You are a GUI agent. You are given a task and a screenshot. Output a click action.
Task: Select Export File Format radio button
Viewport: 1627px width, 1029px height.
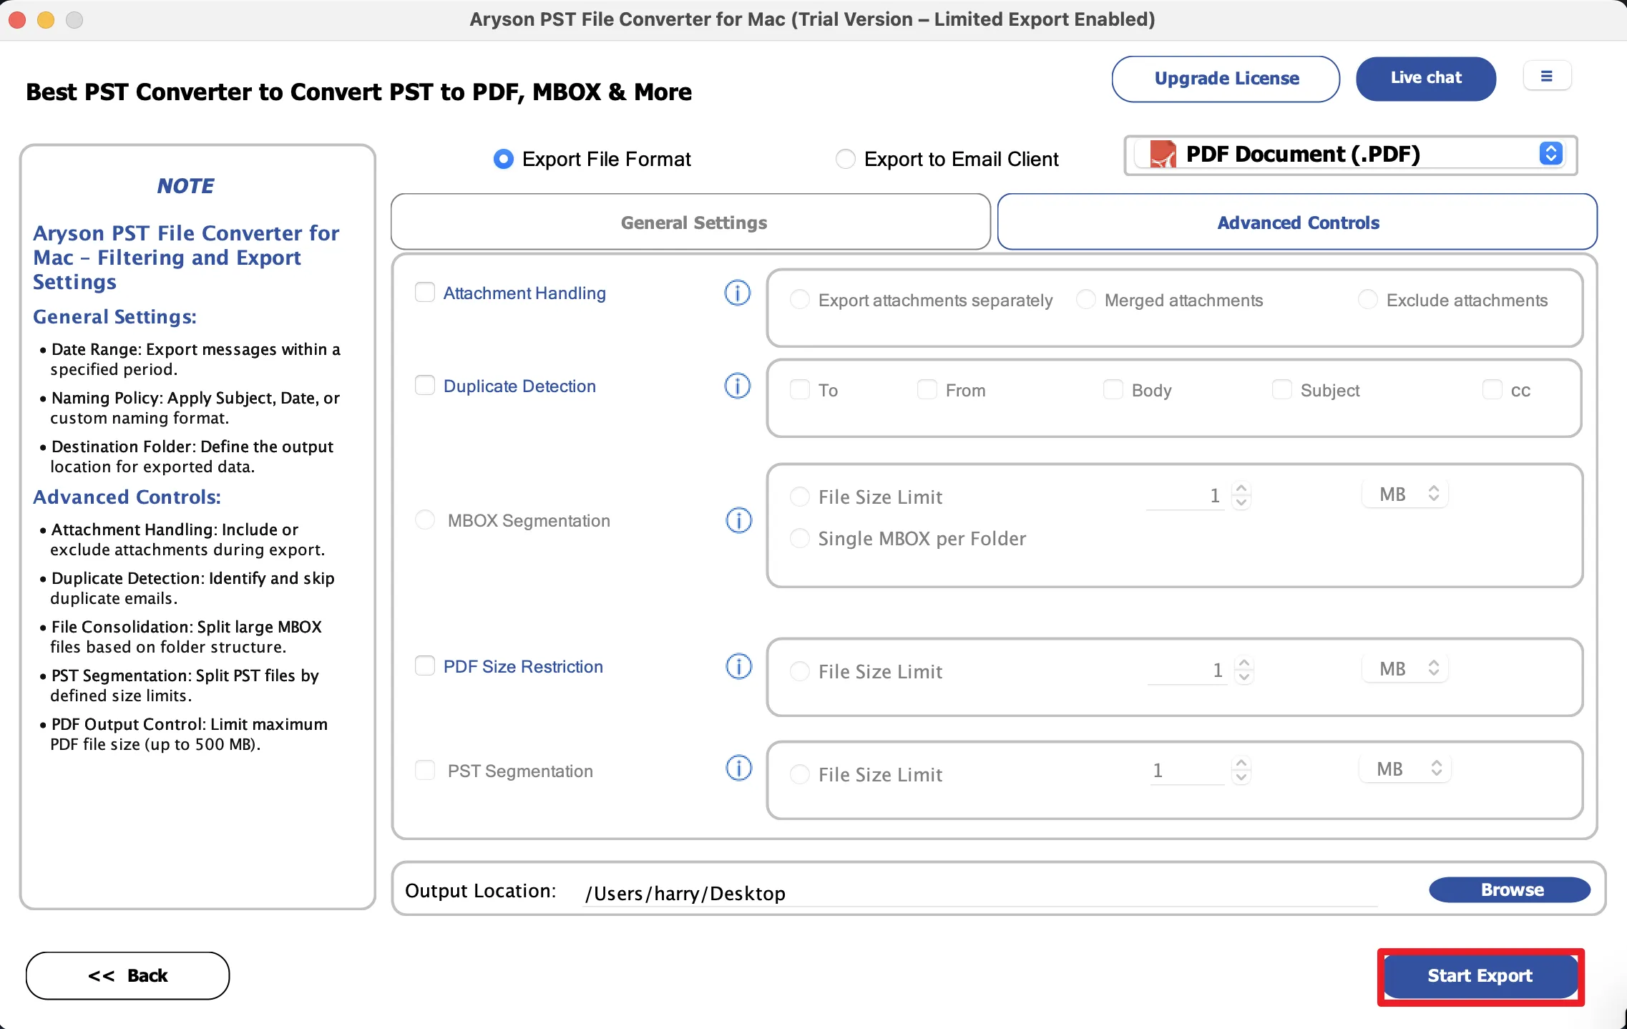click(504, 159)
